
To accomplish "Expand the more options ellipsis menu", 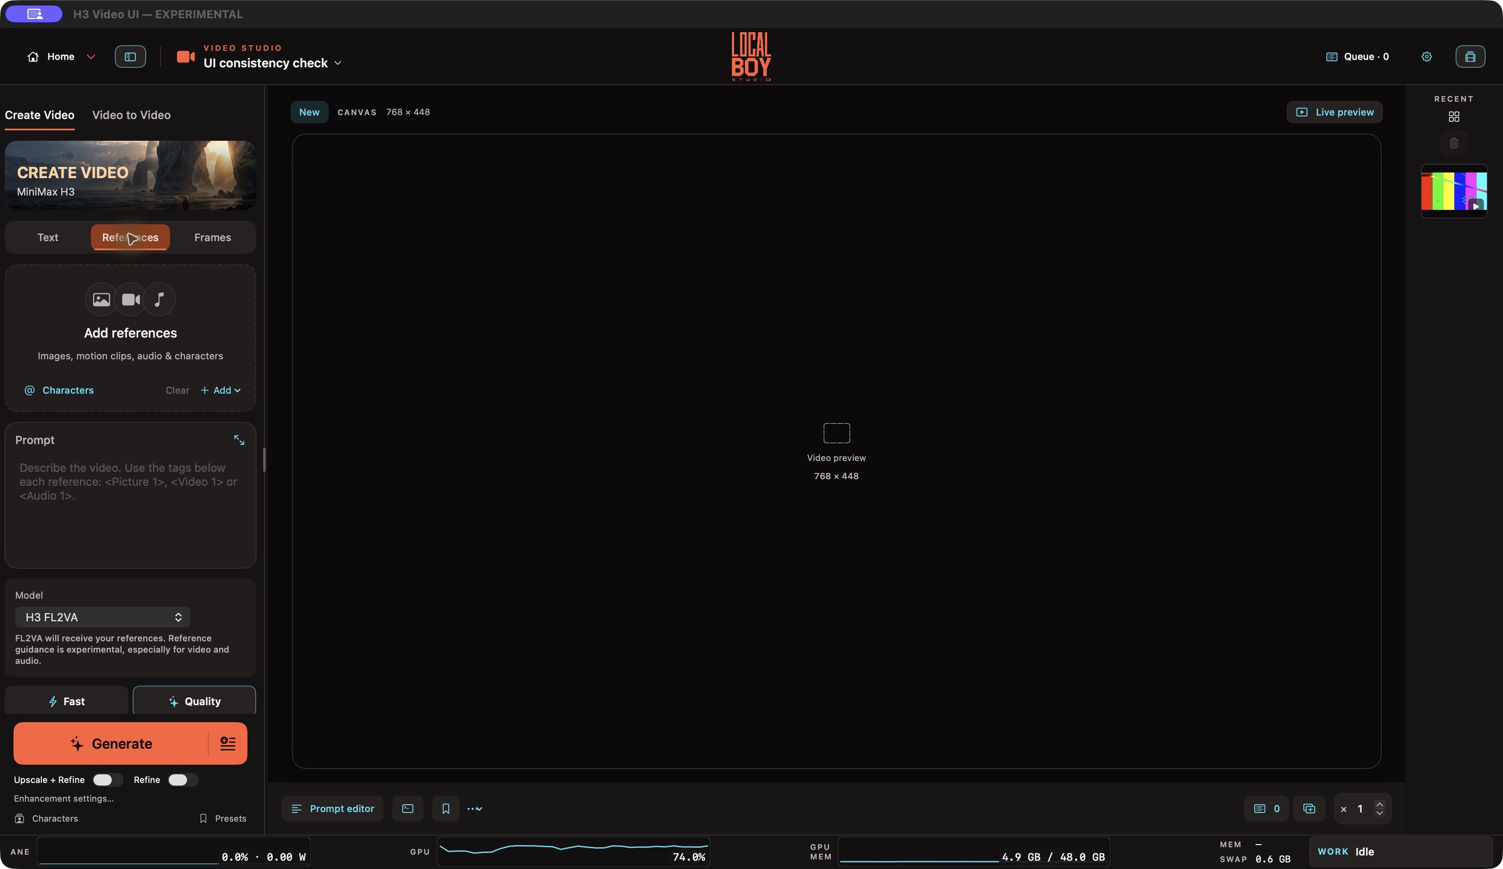I will click(x=475, y=809).
